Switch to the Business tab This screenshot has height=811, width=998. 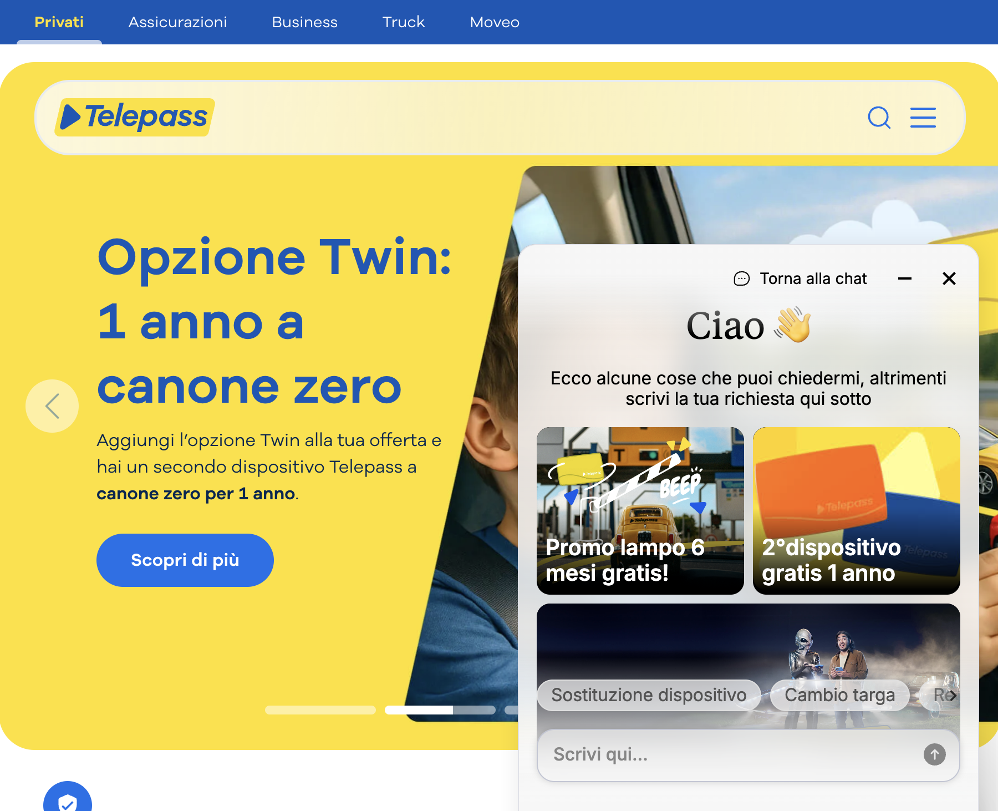305,22
